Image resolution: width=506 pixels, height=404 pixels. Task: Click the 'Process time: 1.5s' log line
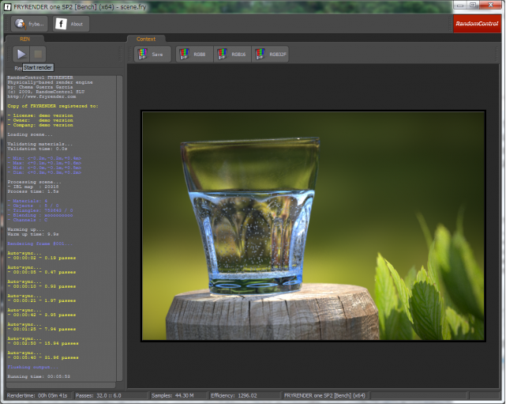[33, 191]
